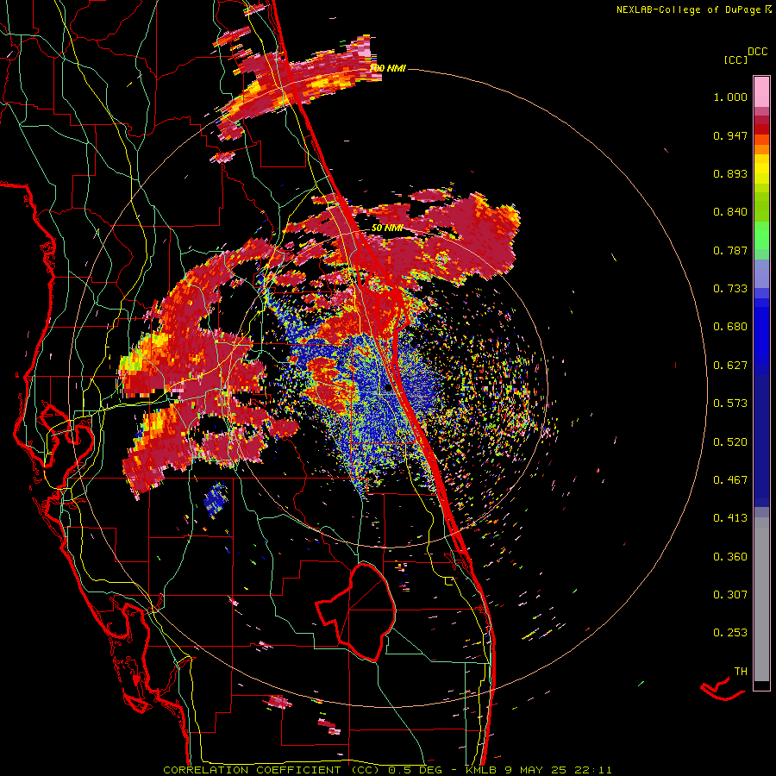This screenshot has width=776, height=776.
Task: Click the 0.947 scale value
Action: [730, 135]
